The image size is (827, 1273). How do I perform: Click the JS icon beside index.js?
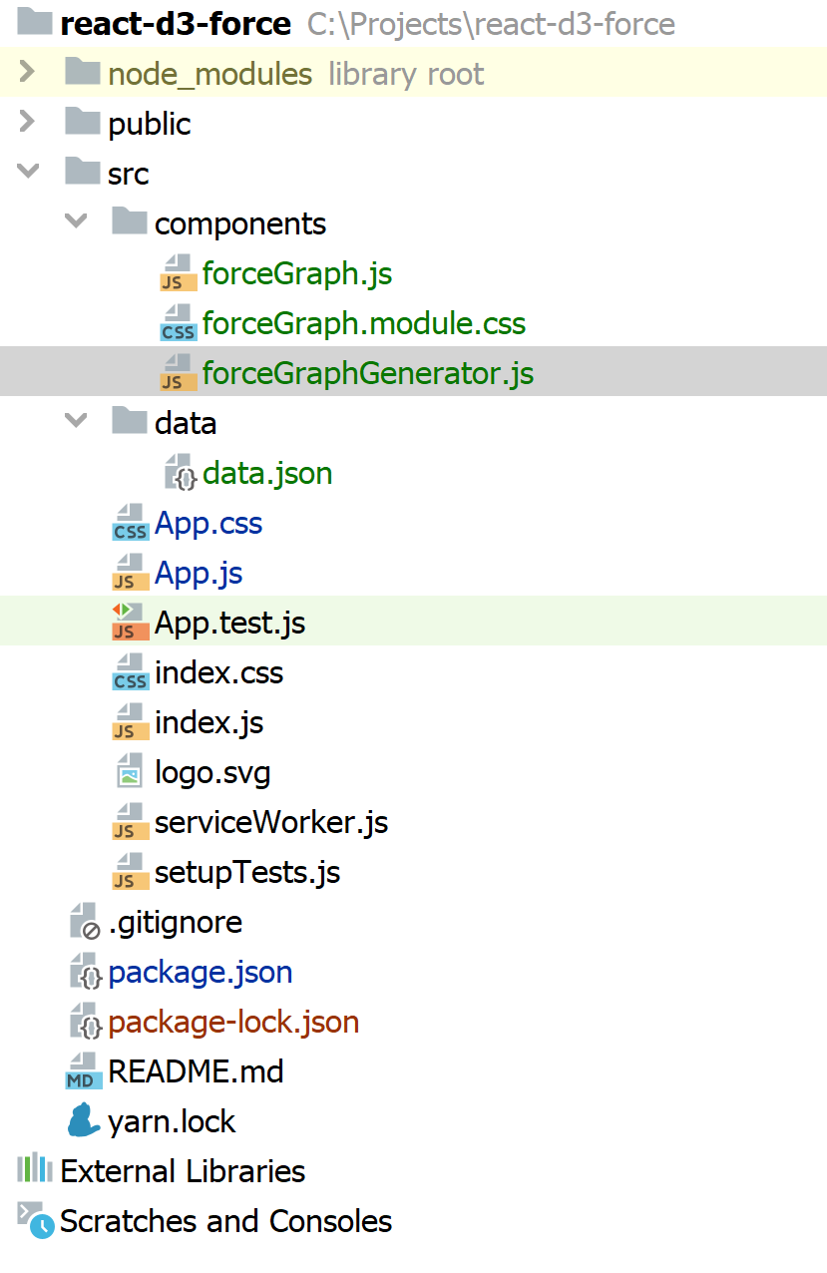[130, 721]
